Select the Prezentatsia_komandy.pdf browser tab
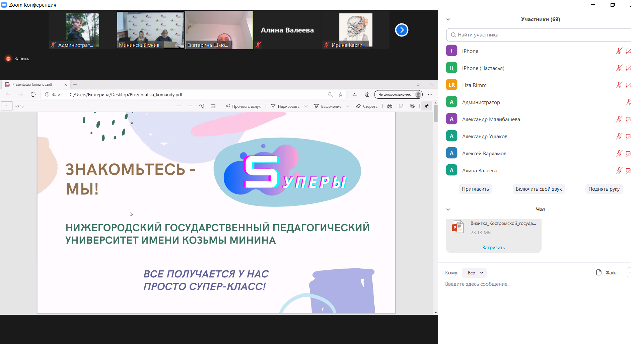The width and height of the screenshot is (631, 344). click(x=32, y=84)
